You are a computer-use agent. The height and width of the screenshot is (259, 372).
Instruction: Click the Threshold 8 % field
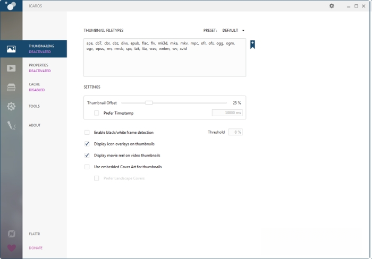point(235,132)
